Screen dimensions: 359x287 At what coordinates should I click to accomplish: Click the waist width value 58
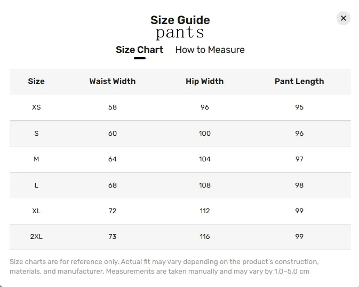click(x=113, y=107)
